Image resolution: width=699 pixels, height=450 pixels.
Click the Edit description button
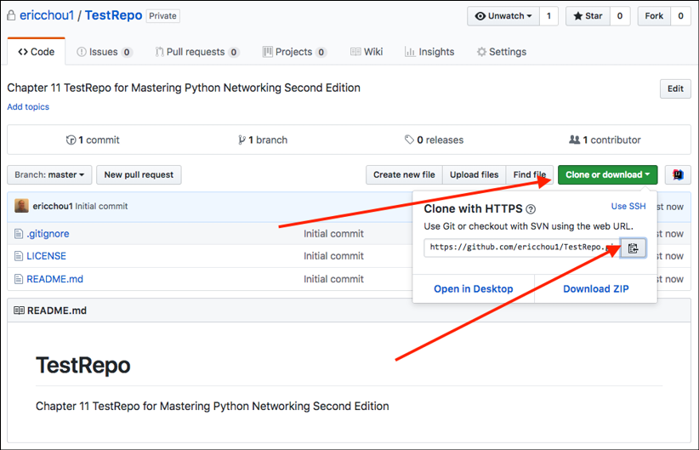click(675, 88)
